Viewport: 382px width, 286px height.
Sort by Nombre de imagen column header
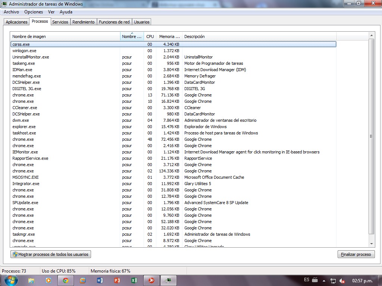coord(65,36)
